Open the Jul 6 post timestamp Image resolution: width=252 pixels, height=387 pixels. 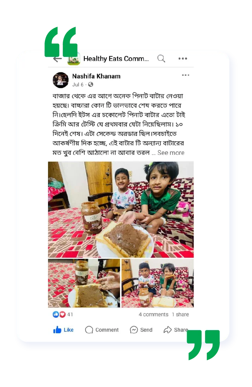pyautogui.click(x=78, y=84)
